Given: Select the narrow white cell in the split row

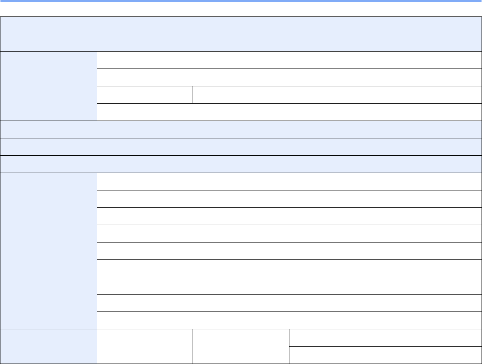Looking at the screenshot, I should point(145,95).
